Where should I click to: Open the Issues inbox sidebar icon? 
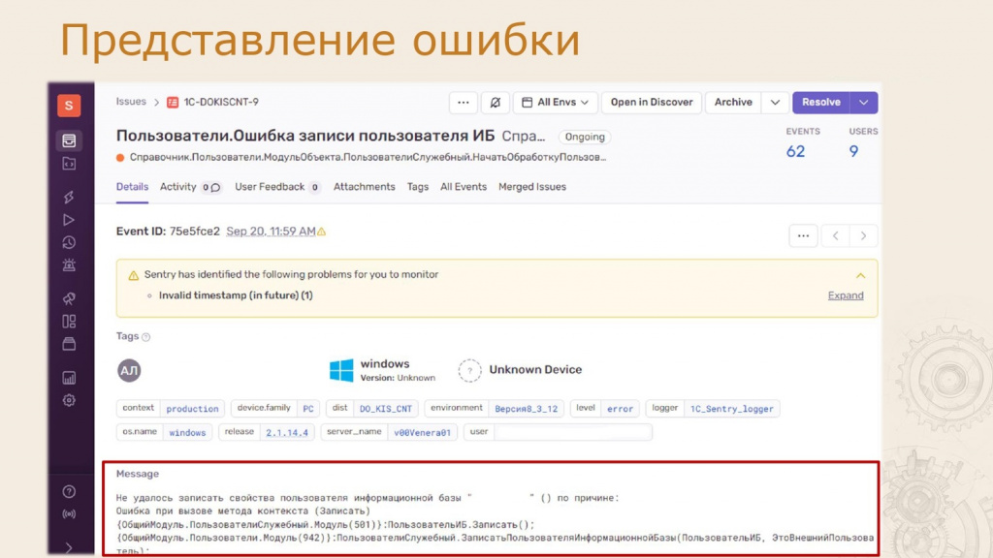point(69,140)
